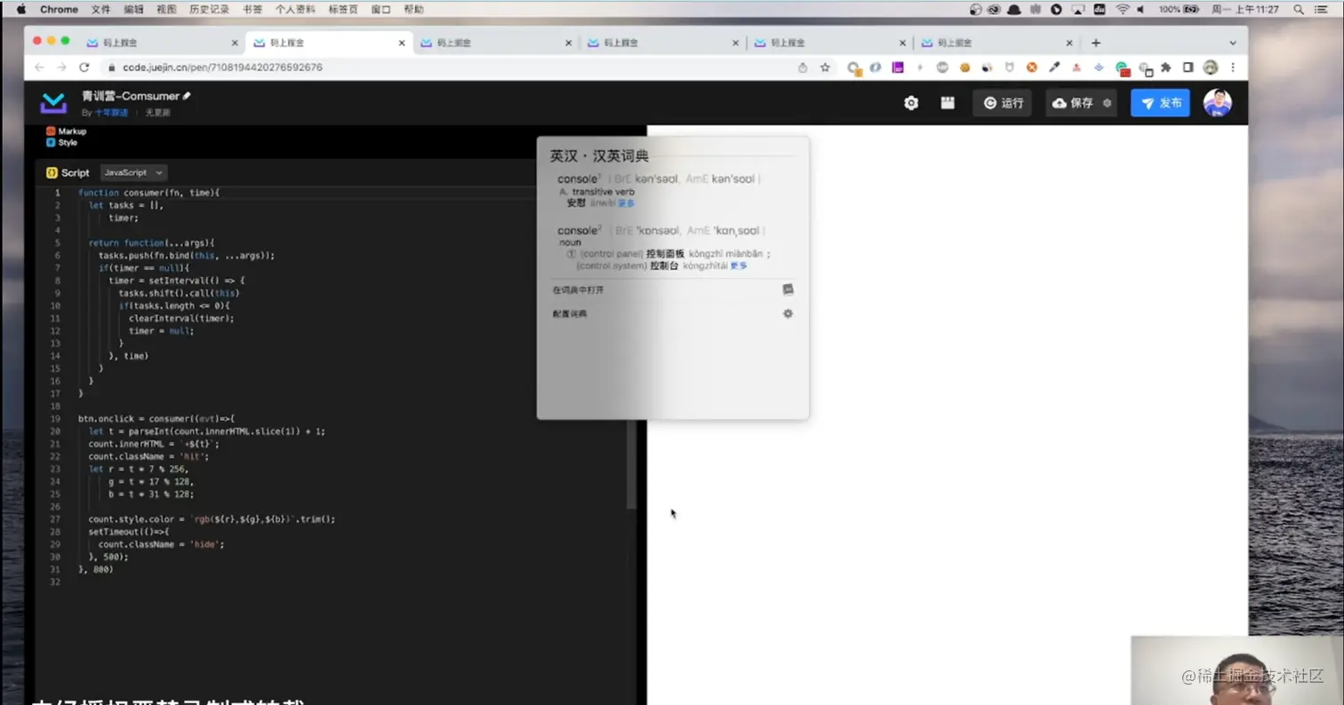Screen dimensions: 1344x705
Task: Run the code with 运行 button
Action: tap(1003, 103)
